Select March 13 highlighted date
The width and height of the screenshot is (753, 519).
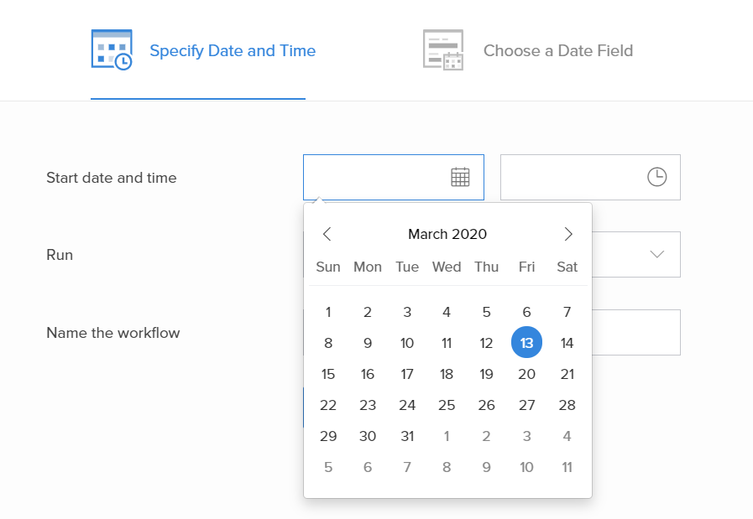(x=526, y=343)
